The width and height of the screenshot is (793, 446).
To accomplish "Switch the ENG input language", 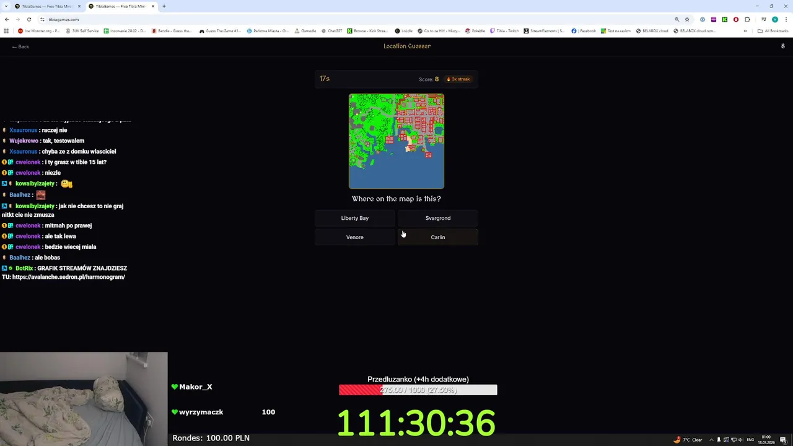I will click(750, 440).
